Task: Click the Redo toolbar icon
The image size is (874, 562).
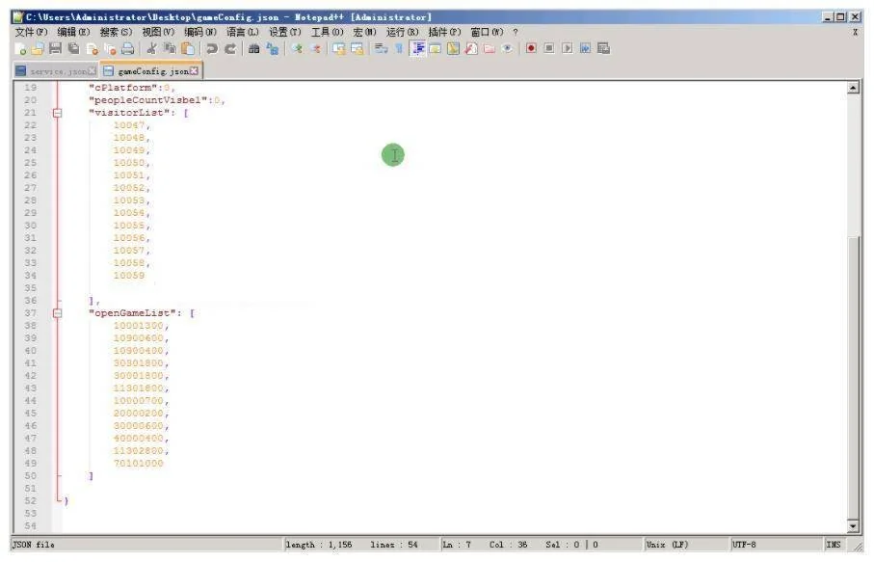Action: pos(229,49)
